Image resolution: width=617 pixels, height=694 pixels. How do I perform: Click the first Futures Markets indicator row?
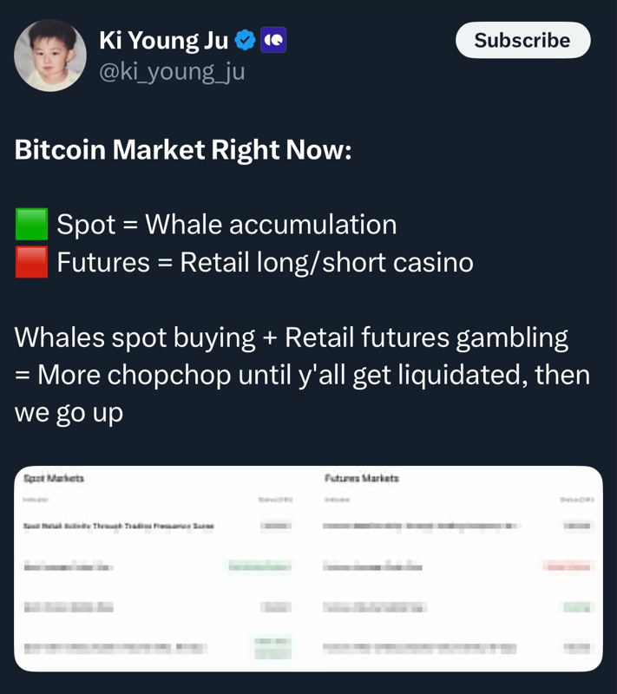point(421,526)
